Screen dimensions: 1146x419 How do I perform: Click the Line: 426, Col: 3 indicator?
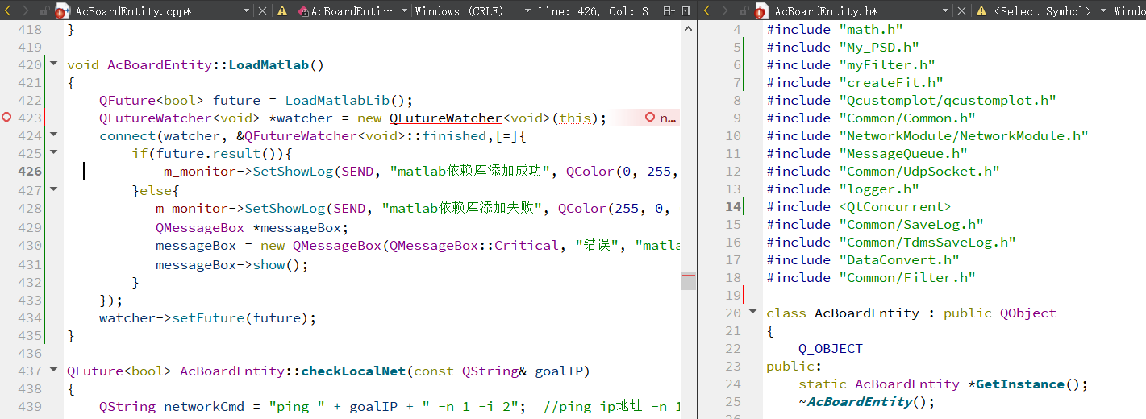pos(593,10)
